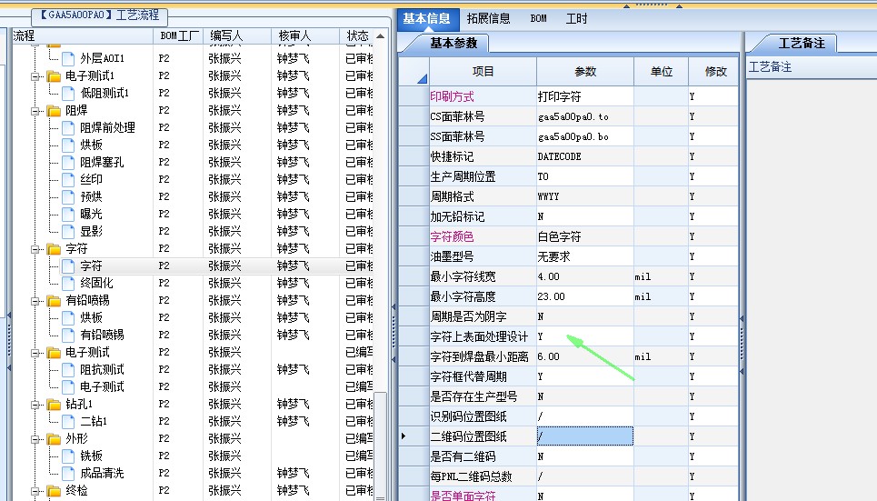The width and height of the screenshot is (877, 501).
Task: Collapse the 字符 folder node
Action: tap(35, 249)
